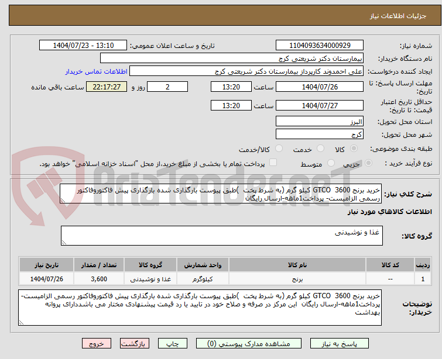
Task: Click the پاسخ به نیاز button
Action: 340,344
